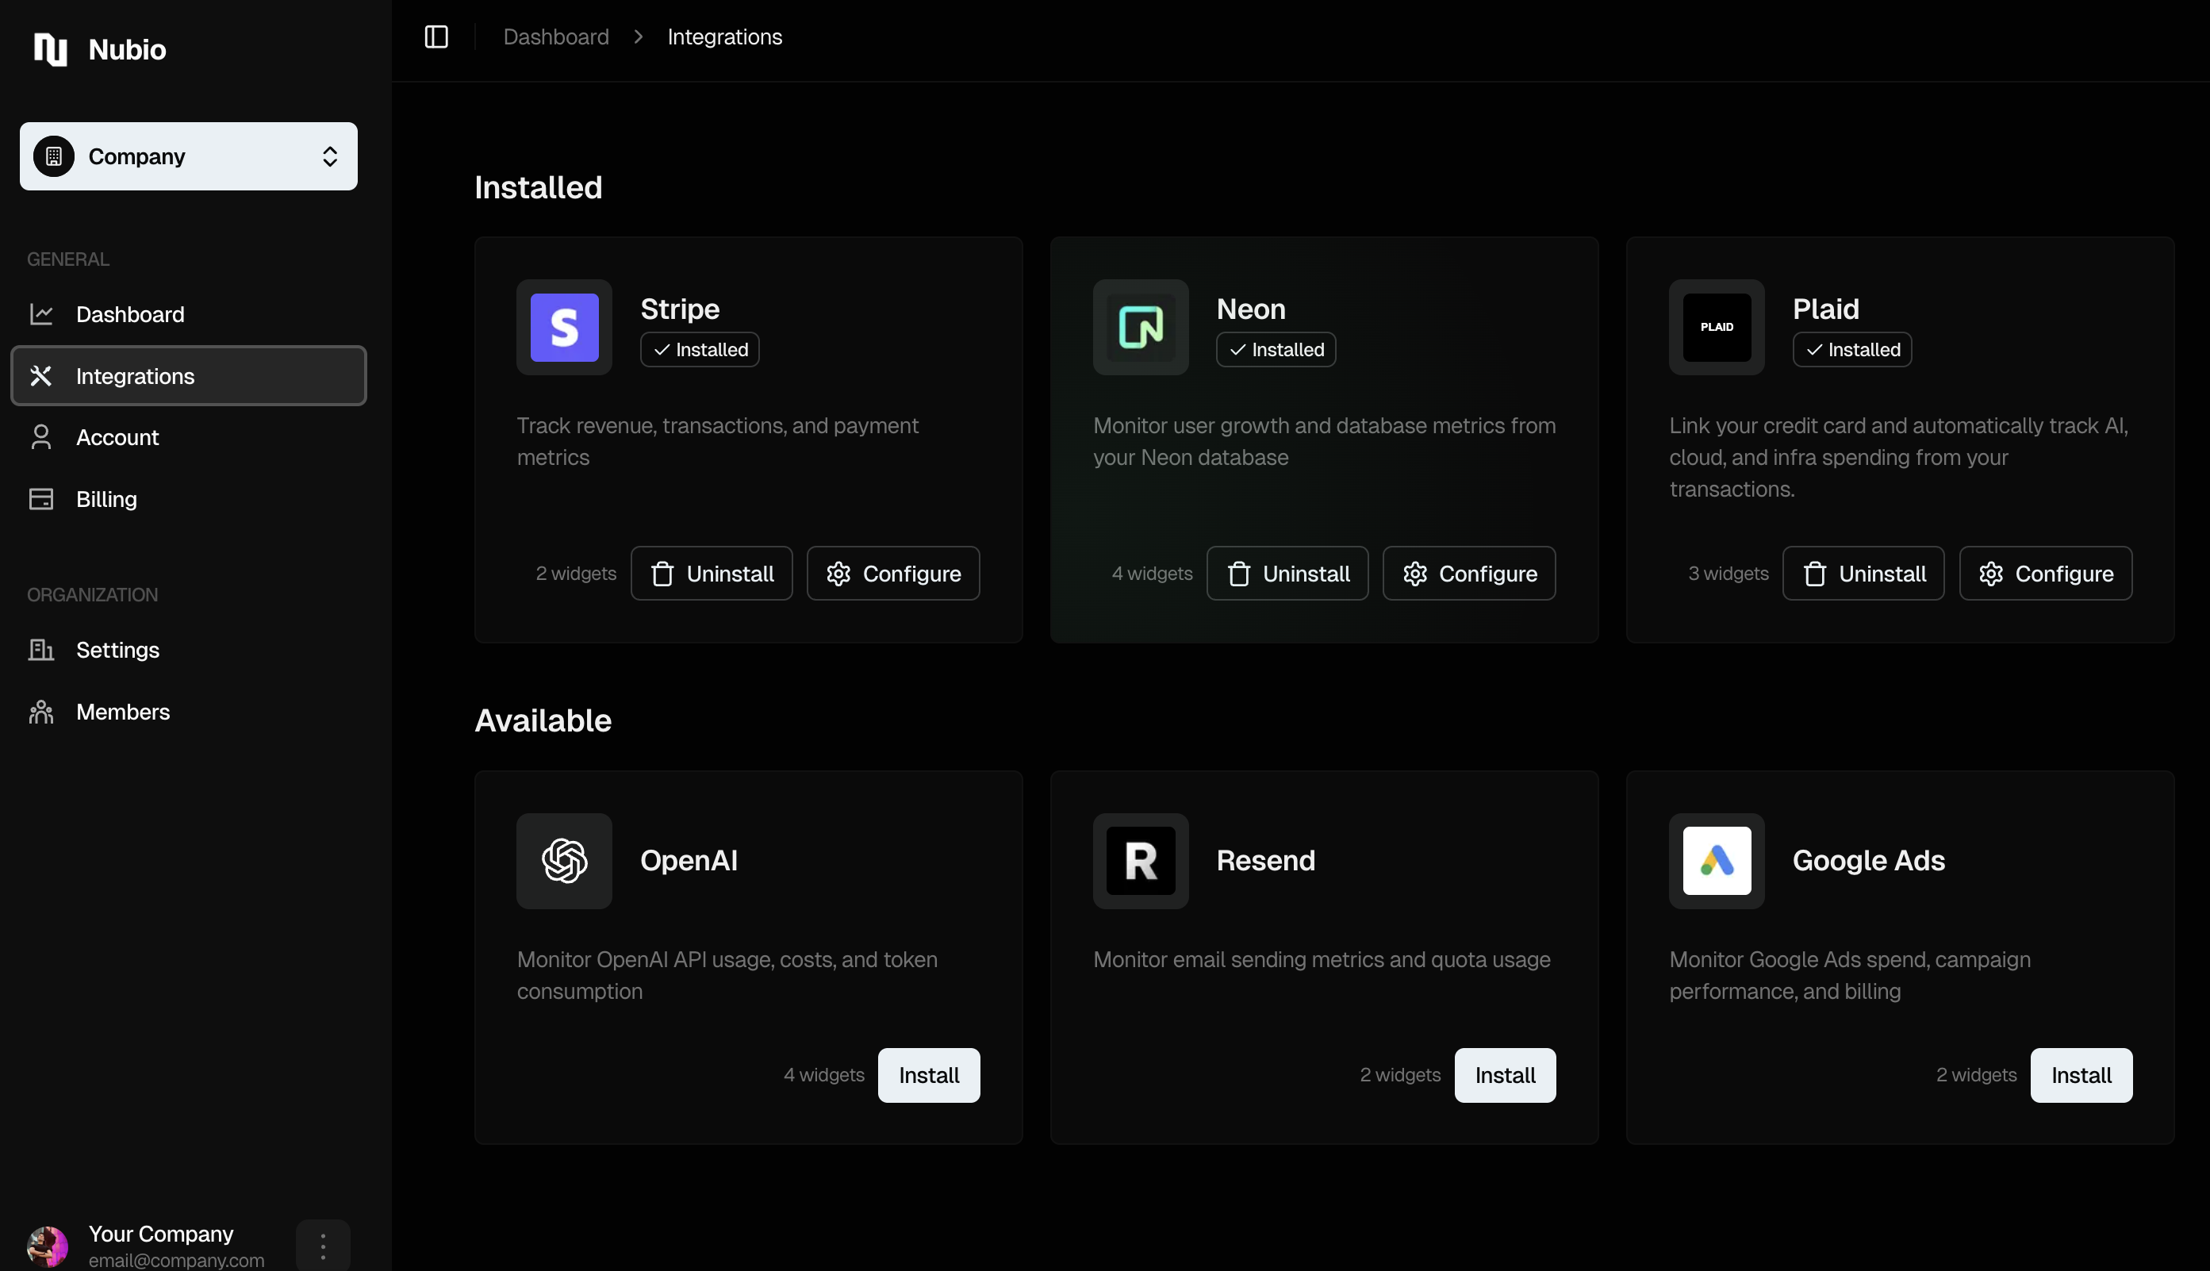Install the Resend integration
Screen dimensions: 2210x1271
pyautogui.click(x=1505, y=1074)
